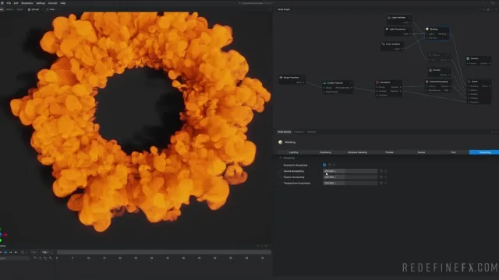Click the Temperature sharpening value field
The width and height of the screenshot is (499, 280).
click(x=350, y=184)
